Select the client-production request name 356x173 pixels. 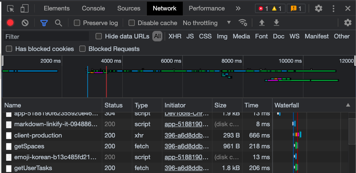tap(38, 135)
